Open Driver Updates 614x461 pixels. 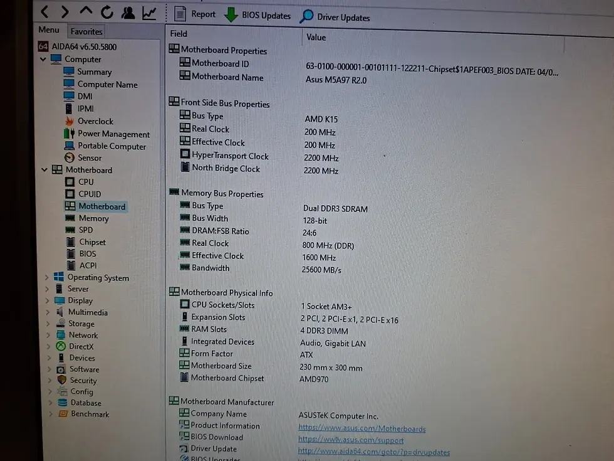[x=335, y=18]
